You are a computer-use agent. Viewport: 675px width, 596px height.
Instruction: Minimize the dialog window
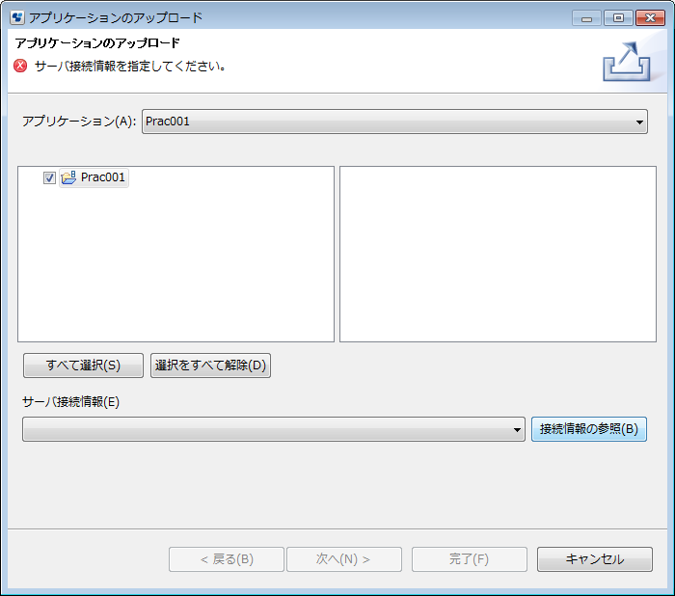click(586, 18)
